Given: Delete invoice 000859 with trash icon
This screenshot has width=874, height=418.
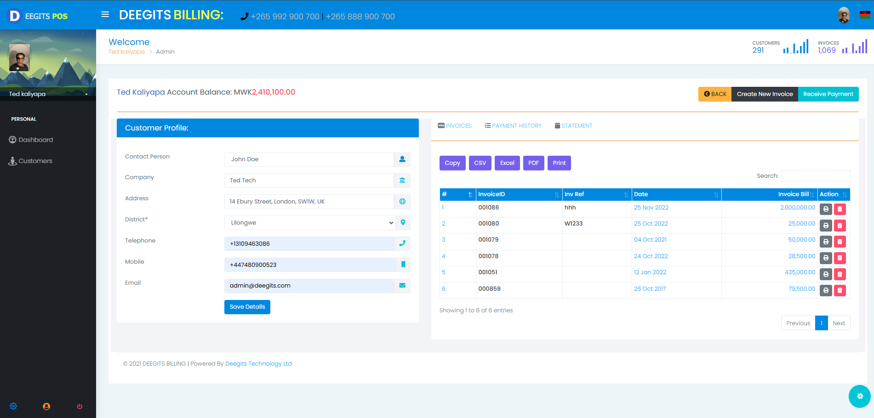Looking at the screenshot, I should (x=840, y=291).
